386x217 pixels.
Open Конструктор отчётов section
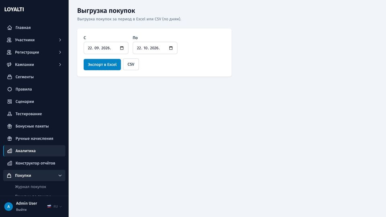[x=34, y=163]
